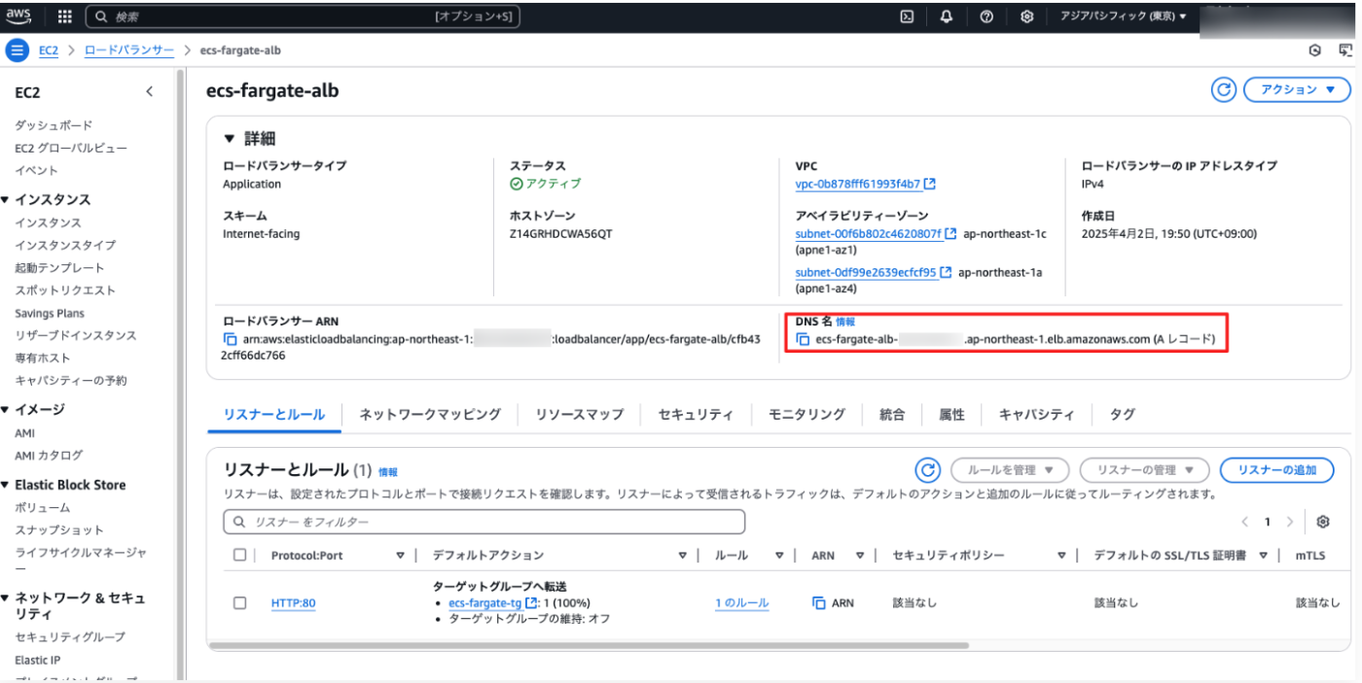
Task: Open the リスナーの管理 dropdown
Action: [x=1144, y=470]
